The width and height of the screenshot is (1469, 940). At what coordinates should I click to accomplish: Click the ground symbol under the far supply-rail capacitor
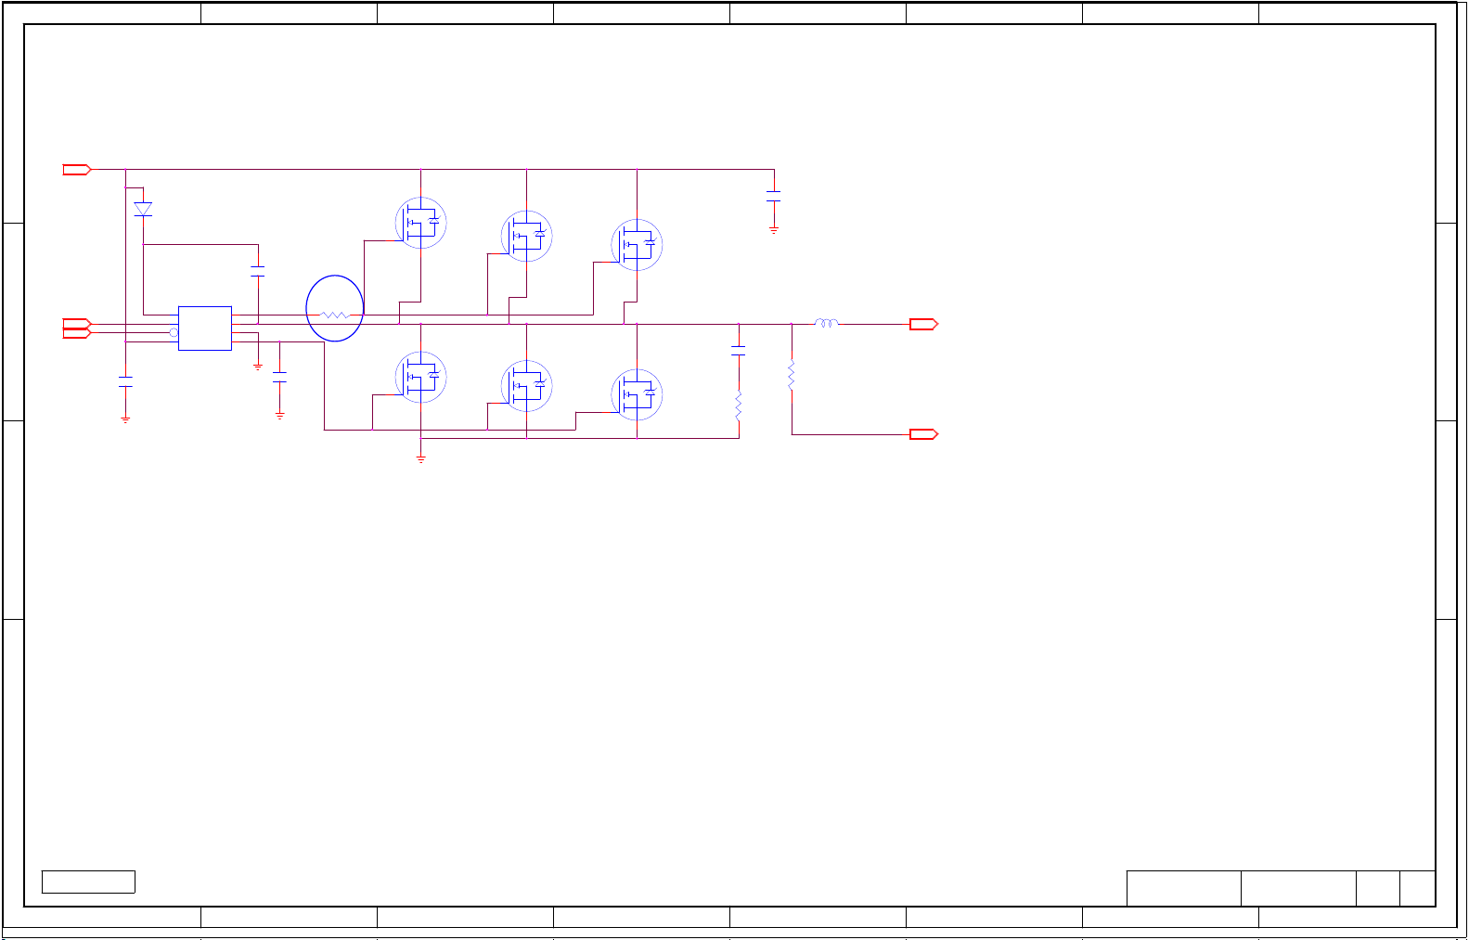[x=774, y=228]
